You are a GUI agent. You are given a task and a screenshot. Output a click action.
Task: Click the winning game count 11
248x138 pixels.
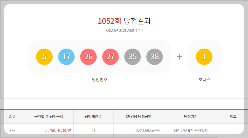[x=93, y=130]
